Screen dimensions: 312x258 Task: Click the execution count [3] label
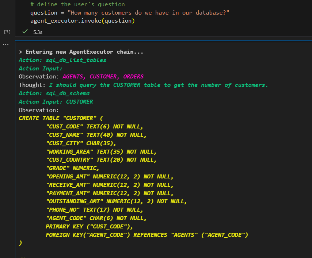(x=7, y=32)
